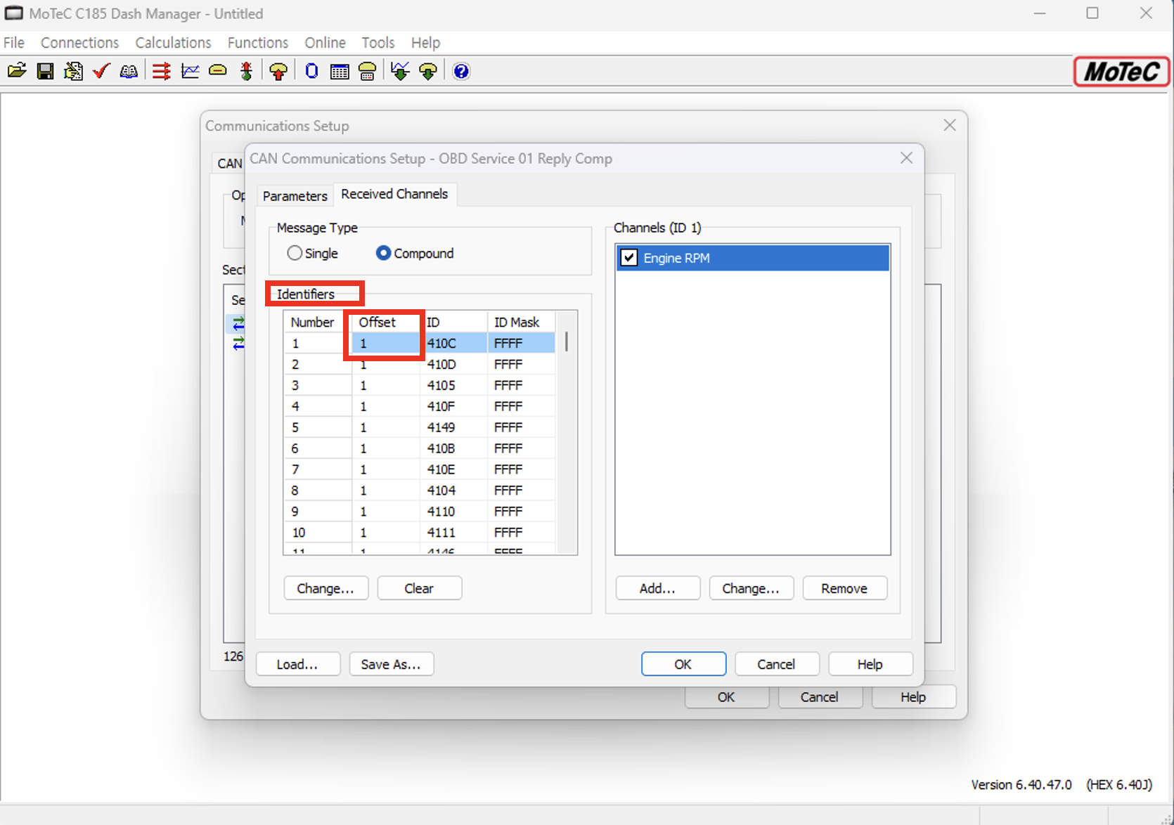This screenshot has width=1174, height=825.
Task: Open the Calculations menu
Action: pyautogui.click(x=173, y=43)
